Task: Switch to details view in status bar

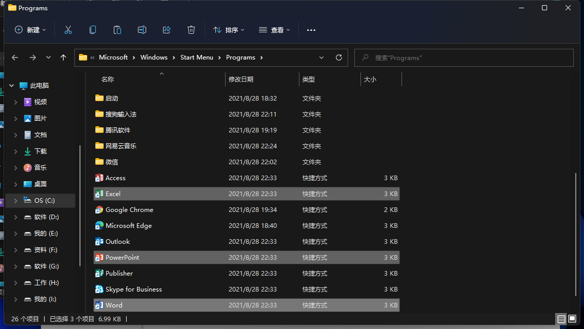Action: [561, 319]
